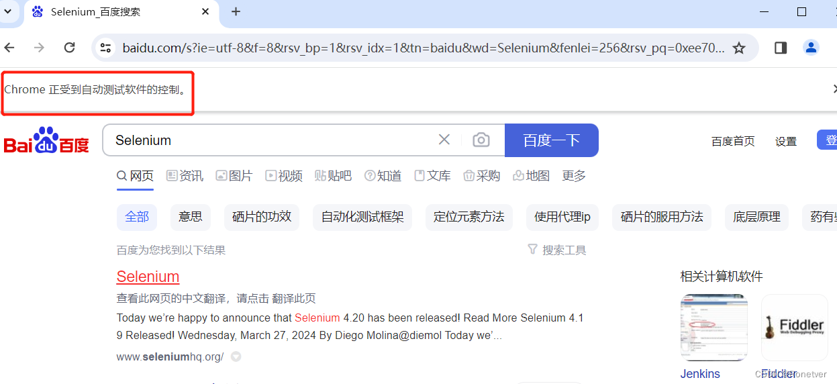Open the tab search chevron at top left
The height and width of the screenshot is (384, 837).
pos(7,11)
